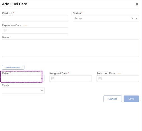Click the Assigned Date input field
Viewport: 142px width, 131px height.
(x=71, y=79)
